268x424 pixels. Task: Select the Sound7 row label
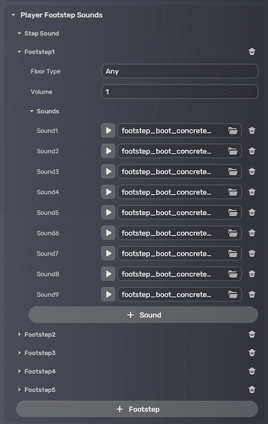pyautogui.click(x=47, y=253)
